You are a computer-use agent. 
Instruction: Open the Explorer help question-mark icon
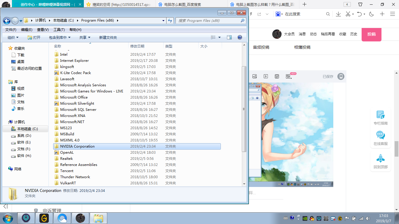pyautogui.click(x=240, y=37)
